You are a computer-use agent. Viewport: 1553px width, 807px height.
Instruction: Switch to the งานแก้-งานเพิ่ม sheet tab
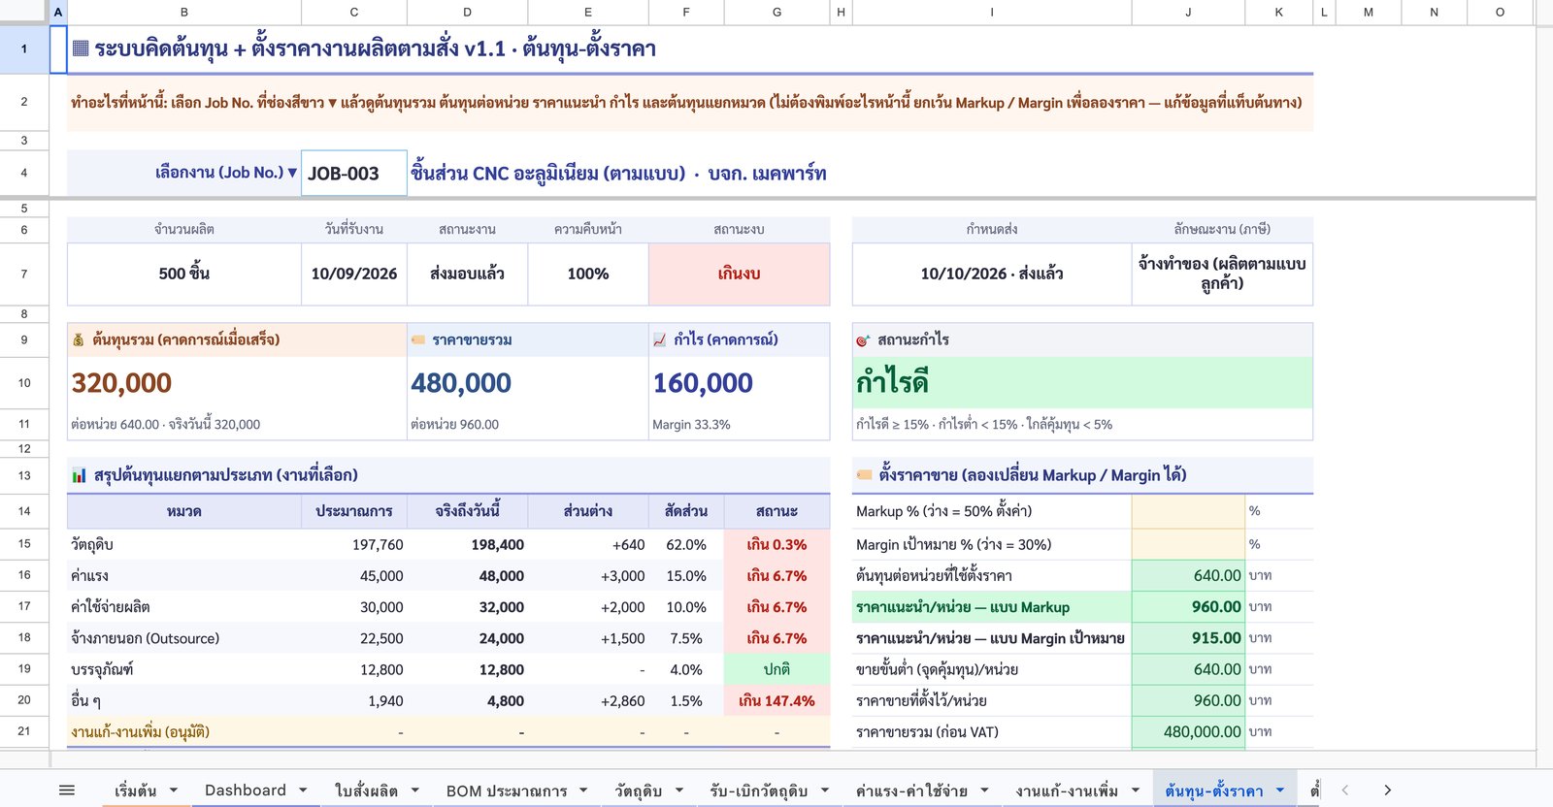(1067, 791)
